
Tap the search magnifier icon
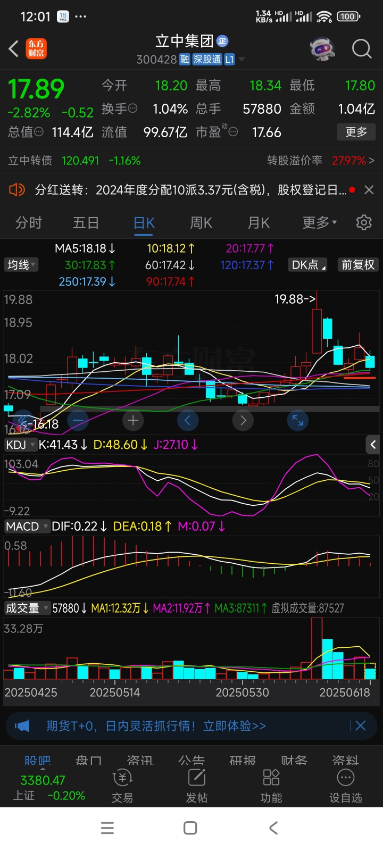362,49
